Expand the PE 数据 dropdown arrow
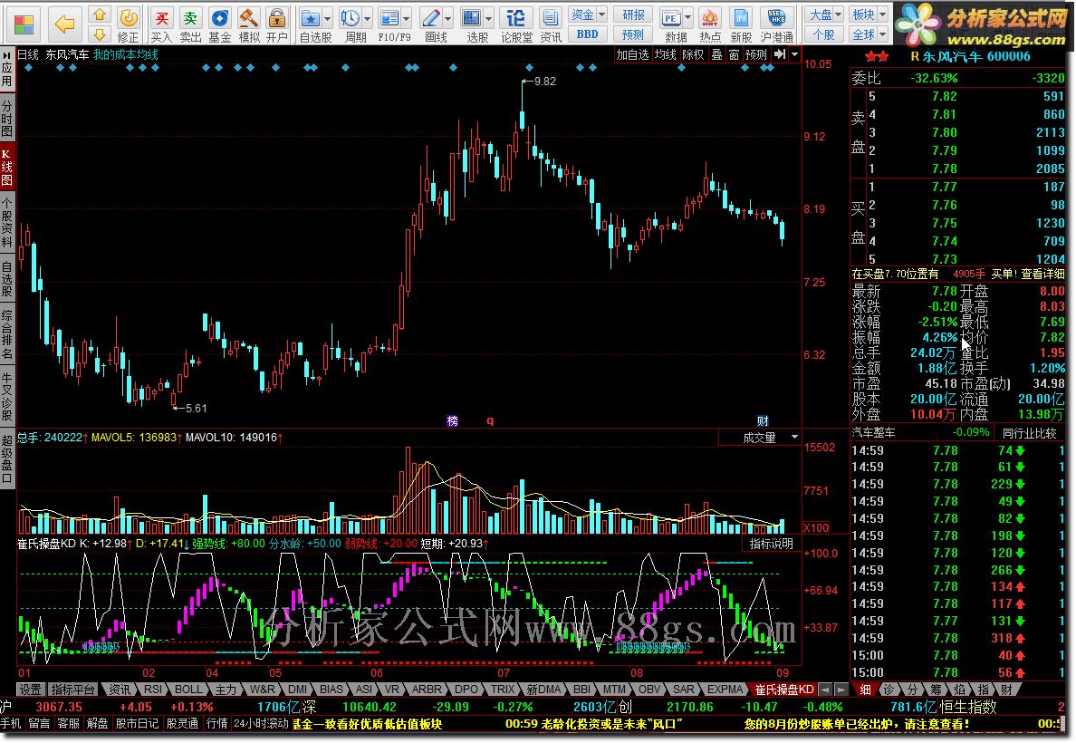The width and height of the screenshot is (1076, 743). click(687, 18)
